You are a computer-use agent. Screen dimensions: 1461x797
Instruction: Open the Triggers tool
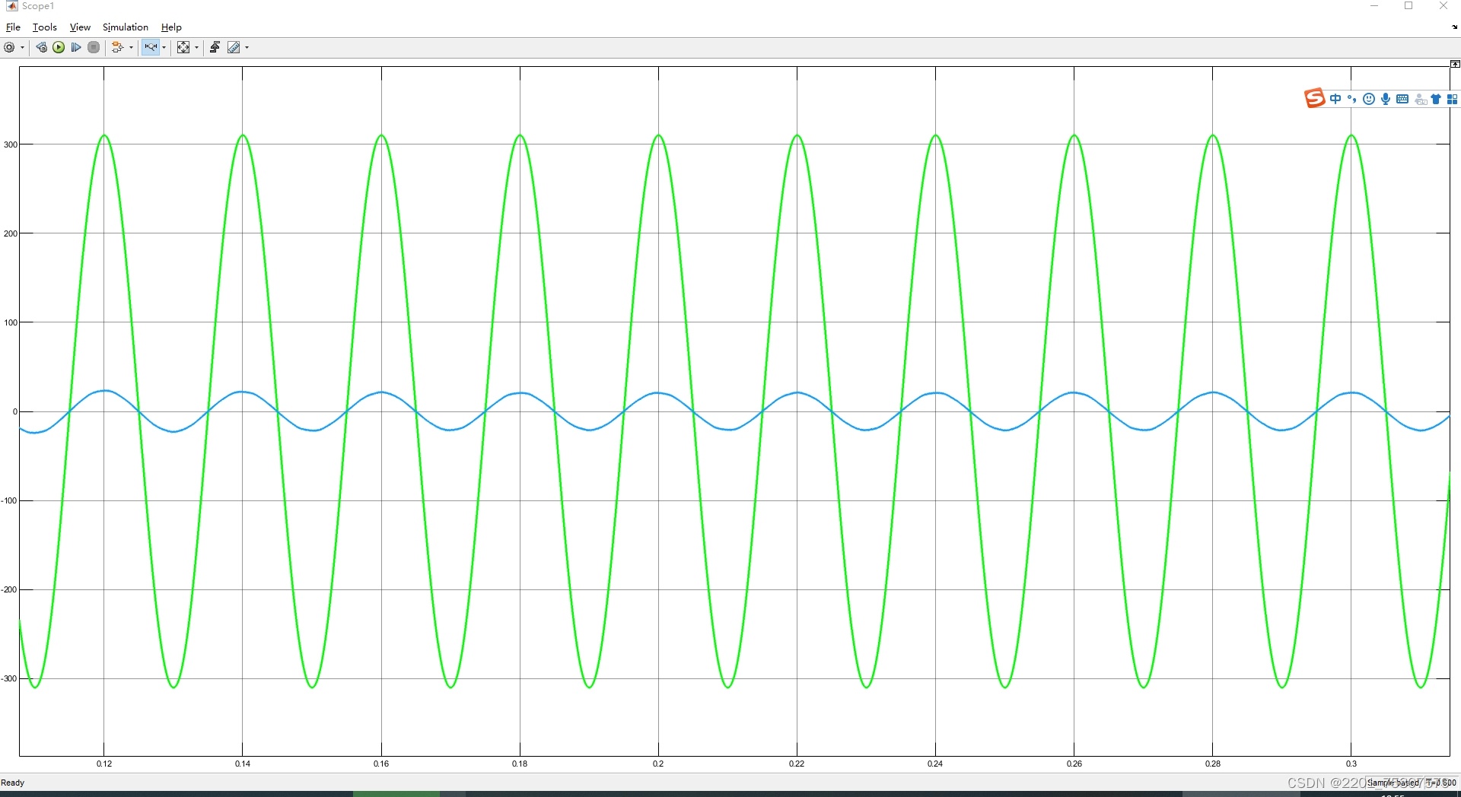[x=215, y=47]
